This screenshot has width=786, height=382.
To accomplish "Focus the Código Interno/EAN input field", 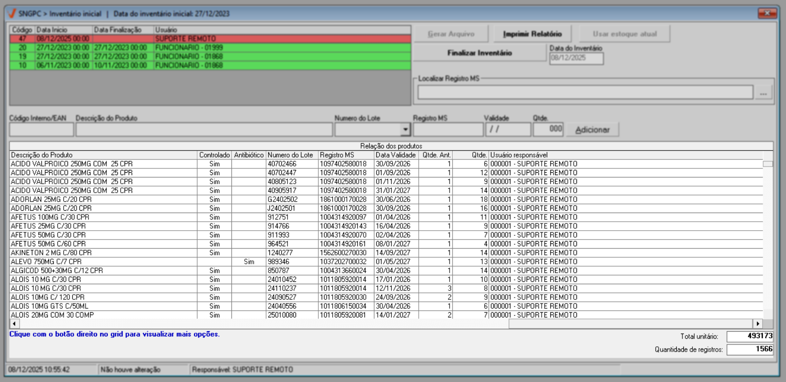I will click(x=41, y=130).
